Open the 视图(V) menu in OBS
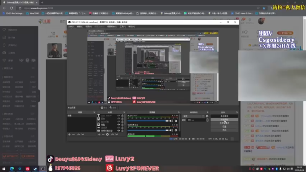 click(89, 26)
